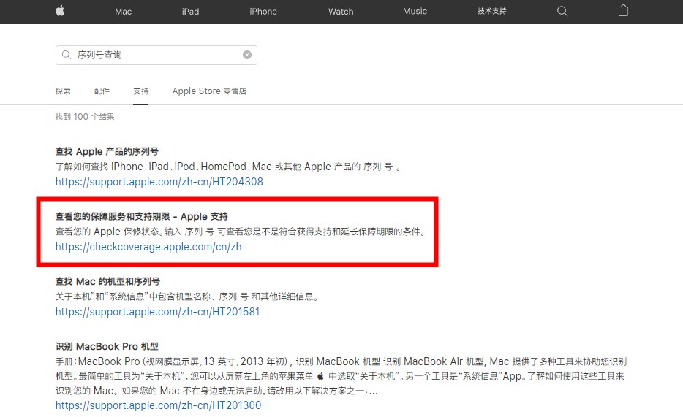683x417 pixels.
Task: Open the search magnifier in the top navigation bar
Action: point(562,11)
